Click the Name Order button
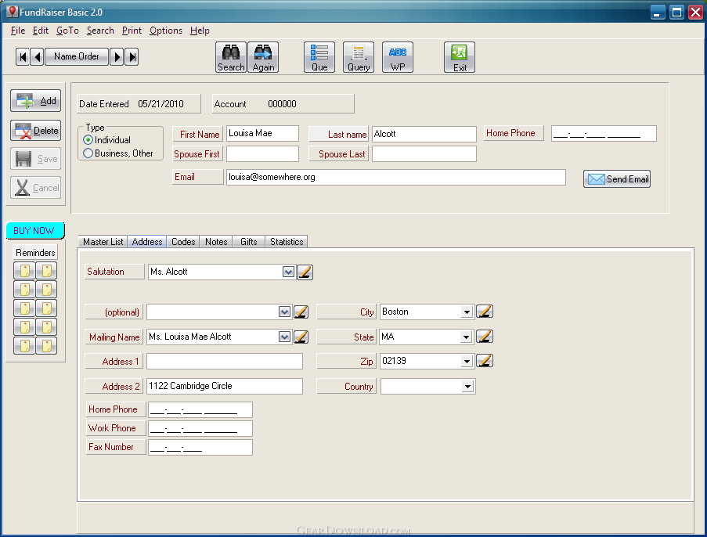Viewport: 707px width, 537px height. [x=77, y=57]
